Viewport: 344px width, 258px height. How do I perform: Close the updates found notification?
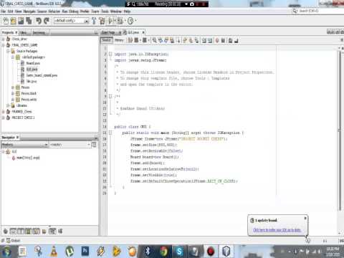[x=305, y=218]
